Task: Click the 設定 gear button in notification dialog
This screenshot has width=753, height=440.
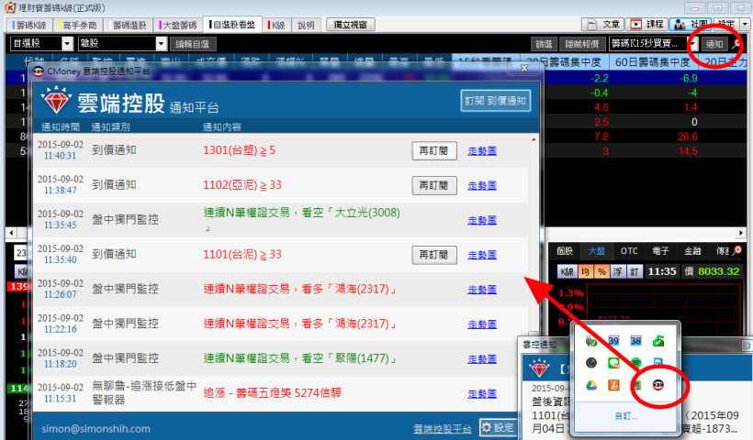Action: click(498, 427)
